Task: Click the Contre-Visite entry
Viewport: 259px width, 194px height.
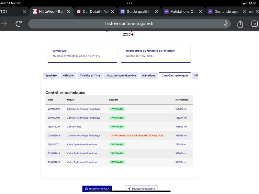Action: coord(74,127)
